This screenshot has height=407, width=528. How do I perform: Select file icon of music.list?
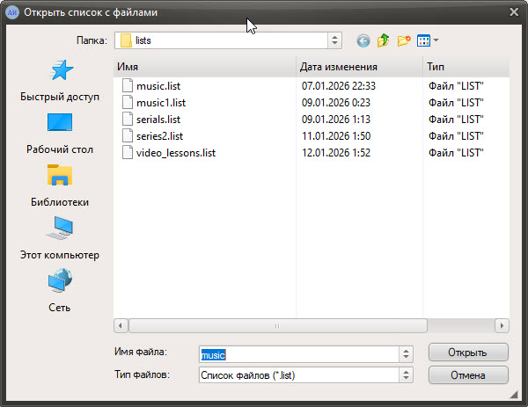pos(128,85)
